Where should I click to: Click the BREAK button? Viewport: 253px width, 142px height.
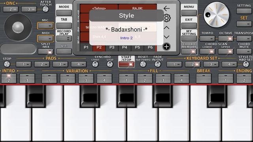click(x=204, y=78)
